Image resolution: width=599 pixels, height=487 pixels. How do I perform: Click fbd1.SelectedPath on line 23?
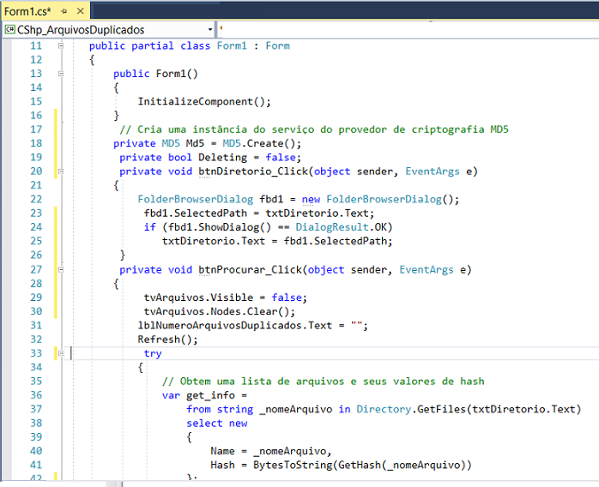(196, 213)
